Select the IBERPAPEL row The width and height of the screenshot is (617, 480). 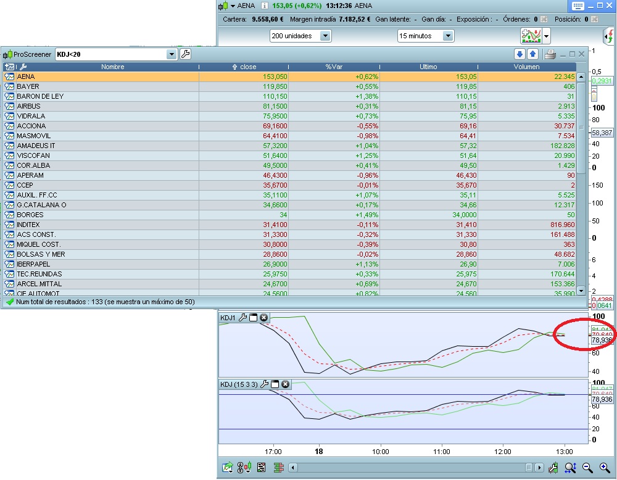(x=289, y=264)
